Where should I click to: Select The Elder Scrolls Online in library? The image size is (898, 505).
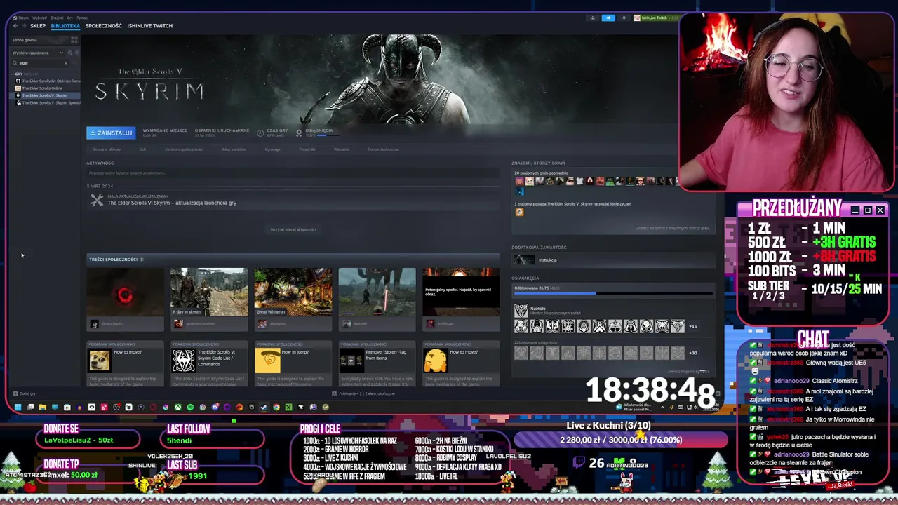pos(42,88)
